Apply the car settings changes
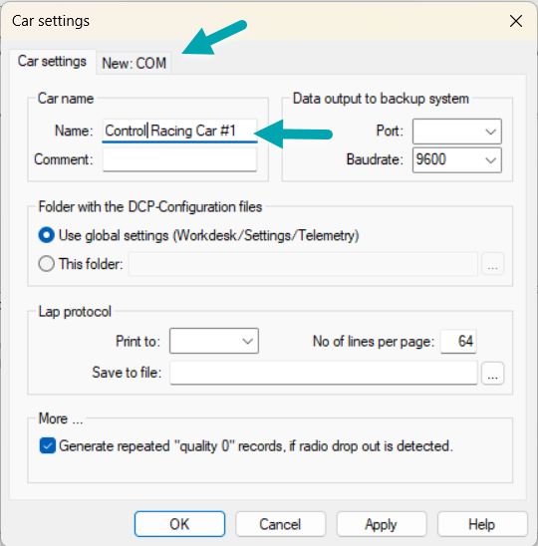Viewport: 538px width, 546px height. click(382, 524)
